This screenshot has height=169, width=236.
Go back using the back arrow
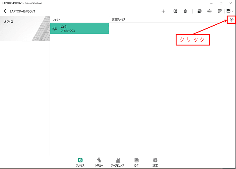5,11
